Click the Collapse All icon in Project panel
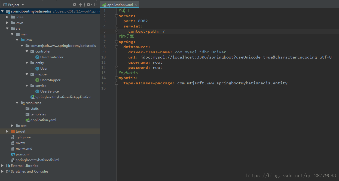 click(80, 5)
